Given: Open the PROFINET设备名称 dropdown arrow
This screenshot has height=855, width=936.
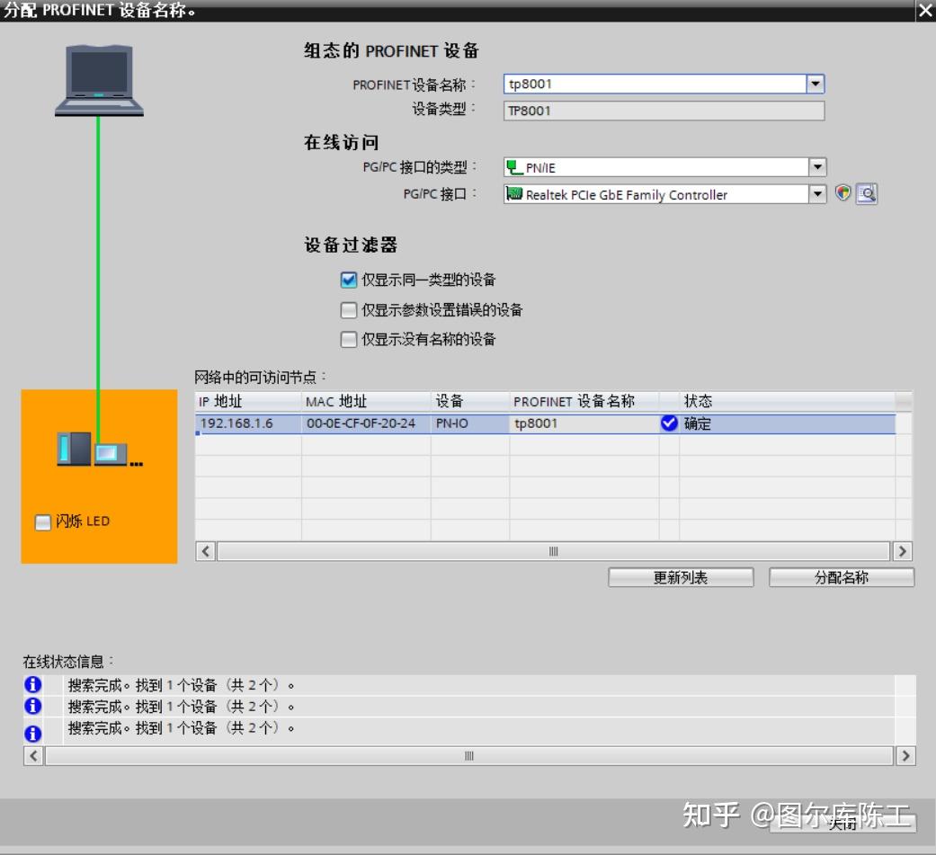Looking at the screenshot, I should [x=816, y=84].
